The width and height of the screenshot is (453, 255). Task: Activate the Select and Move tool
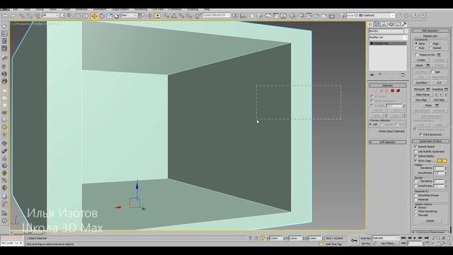coord(94,16)
